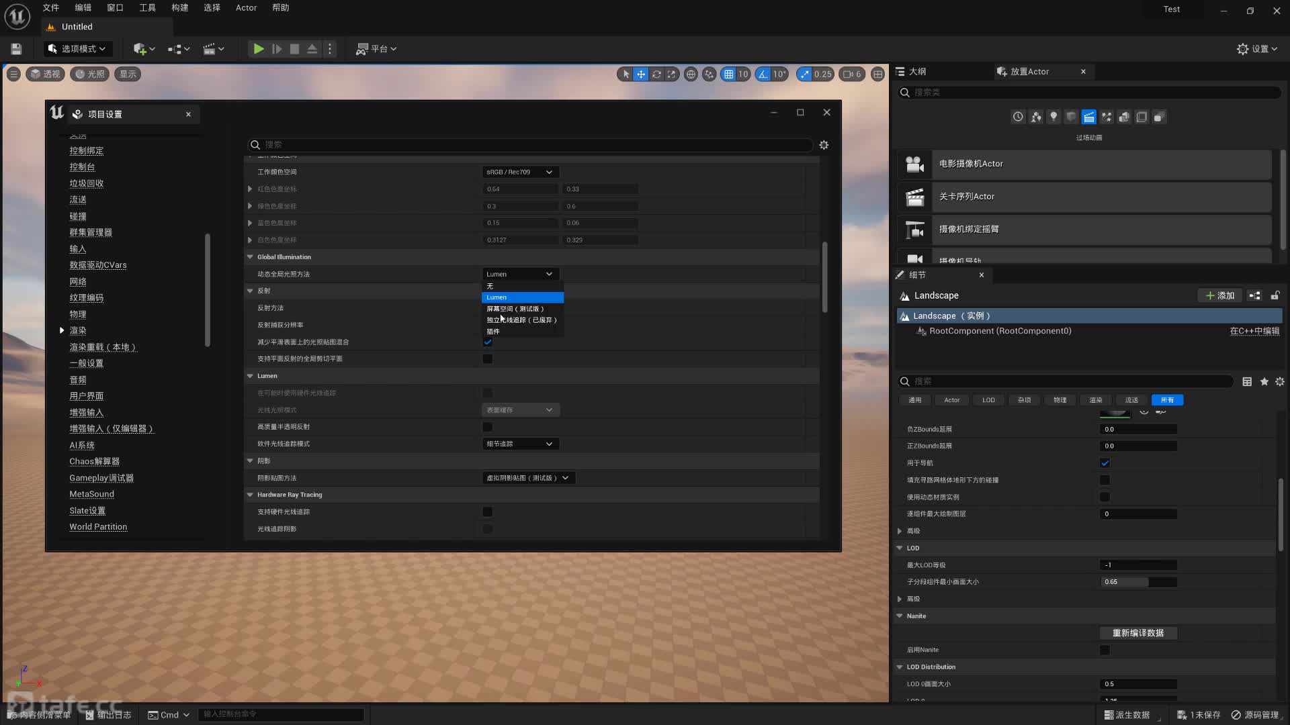Screen dimensions: 1290x725
Task: Toggle world/local coordinate system globe icon
Action: [691, 75]
